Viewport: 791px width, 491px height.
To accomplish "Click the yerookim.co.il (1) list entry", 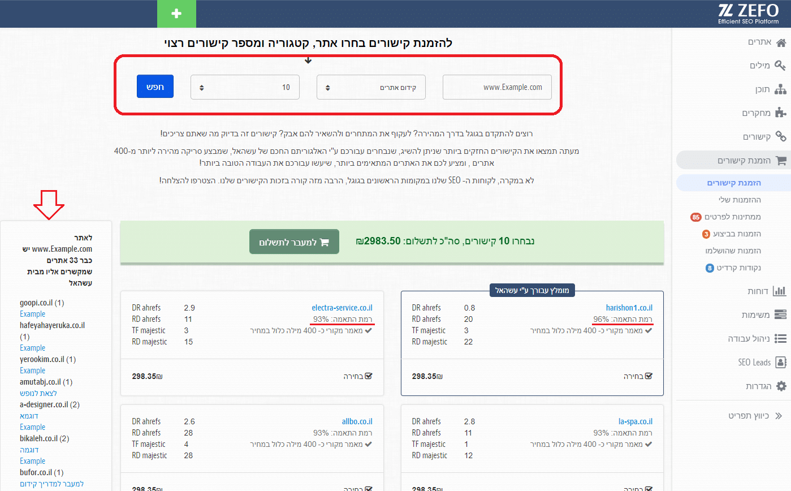I will coord(47,359).
